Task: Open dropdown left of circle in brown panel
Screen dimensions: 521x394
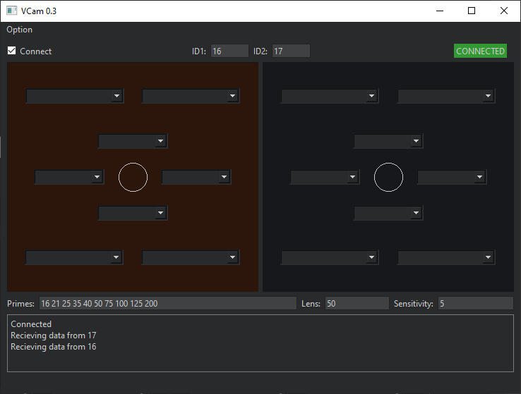Action: tap(69, 177)
